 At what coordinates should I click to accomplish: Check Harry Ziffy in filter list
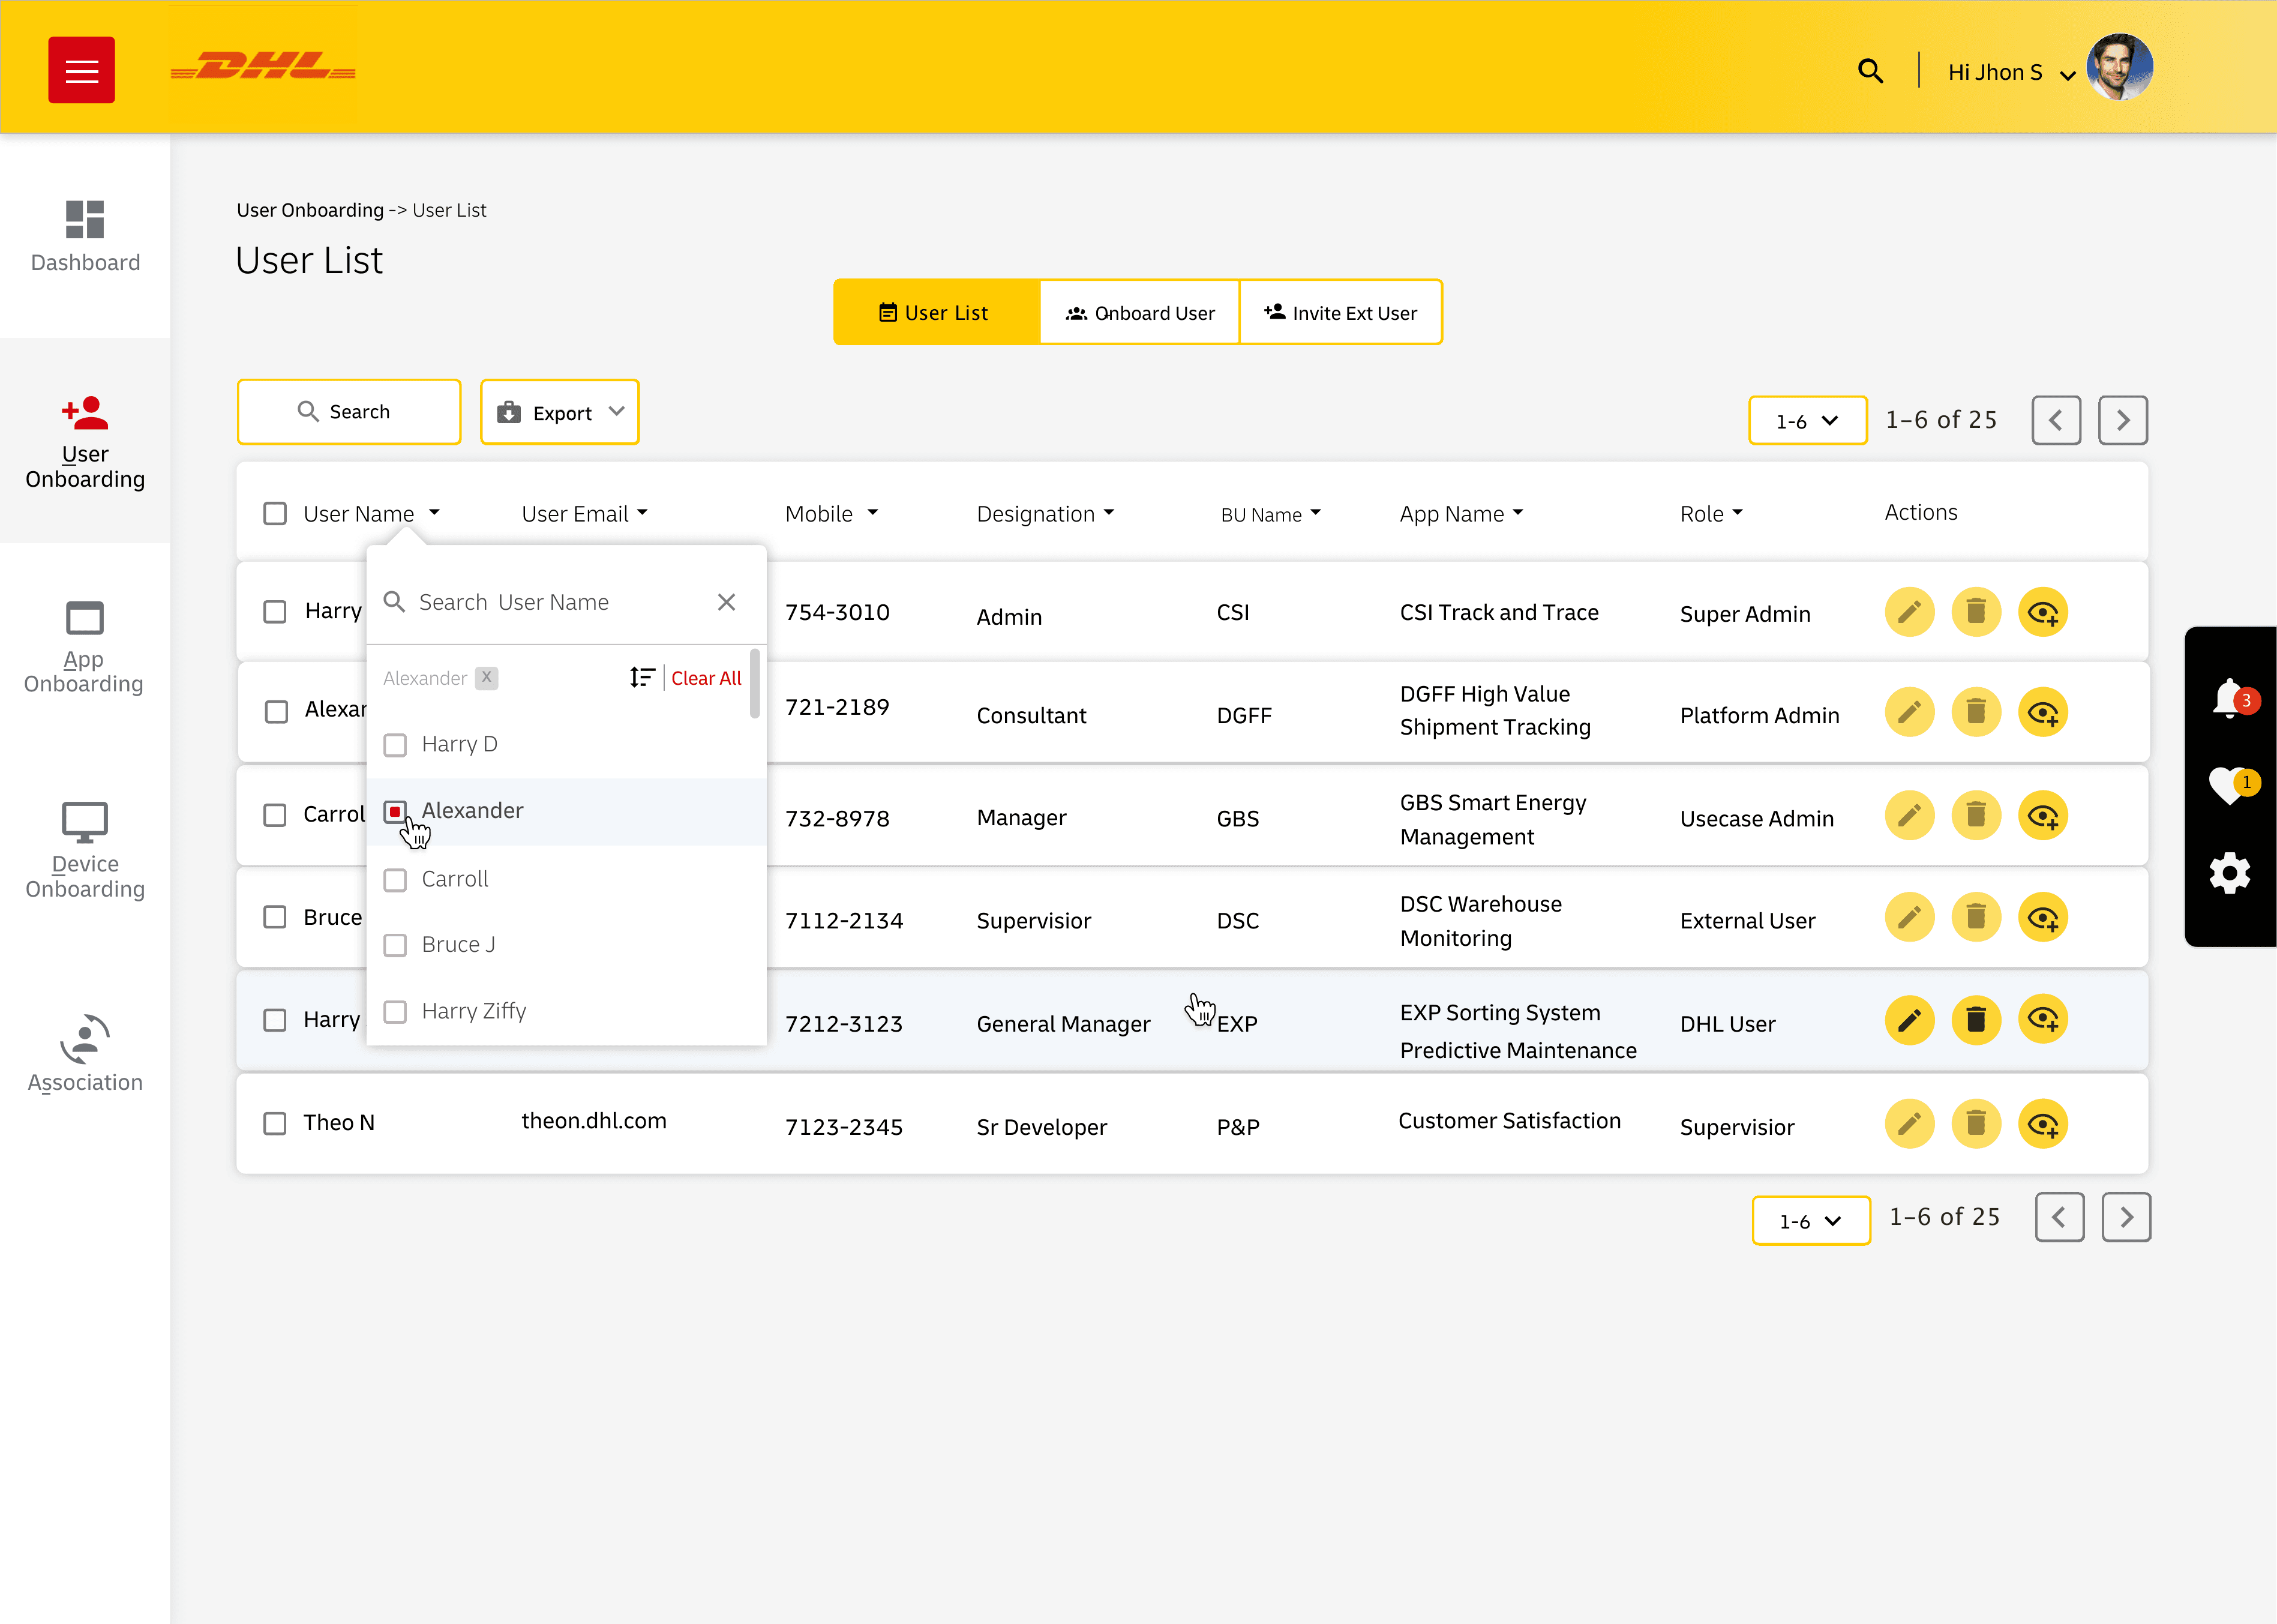point(396,1012)
